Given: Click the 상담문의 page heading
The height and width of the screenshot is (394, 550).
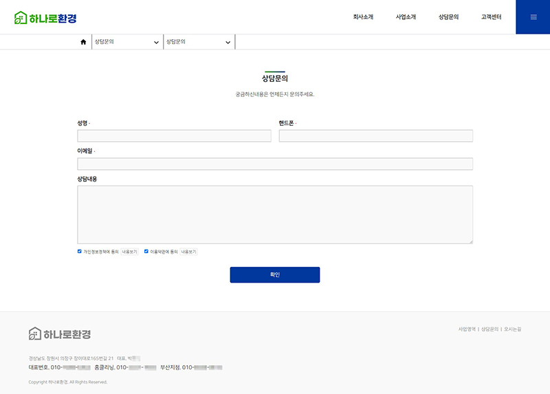Looking at the screenshot, I should pos(275,78).
